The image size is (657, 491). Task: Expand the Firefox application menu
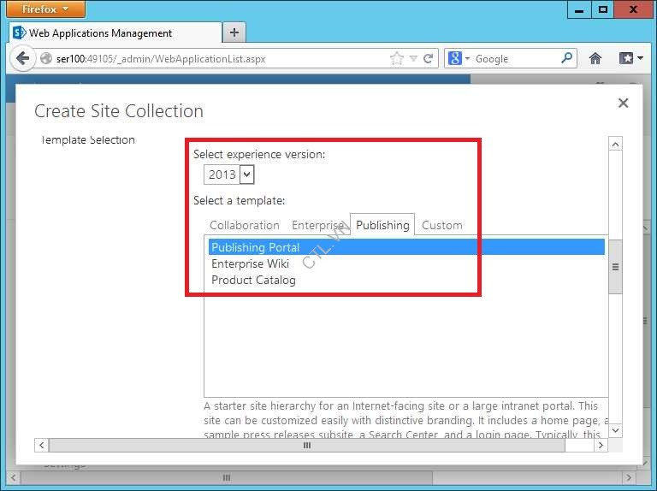46,9
